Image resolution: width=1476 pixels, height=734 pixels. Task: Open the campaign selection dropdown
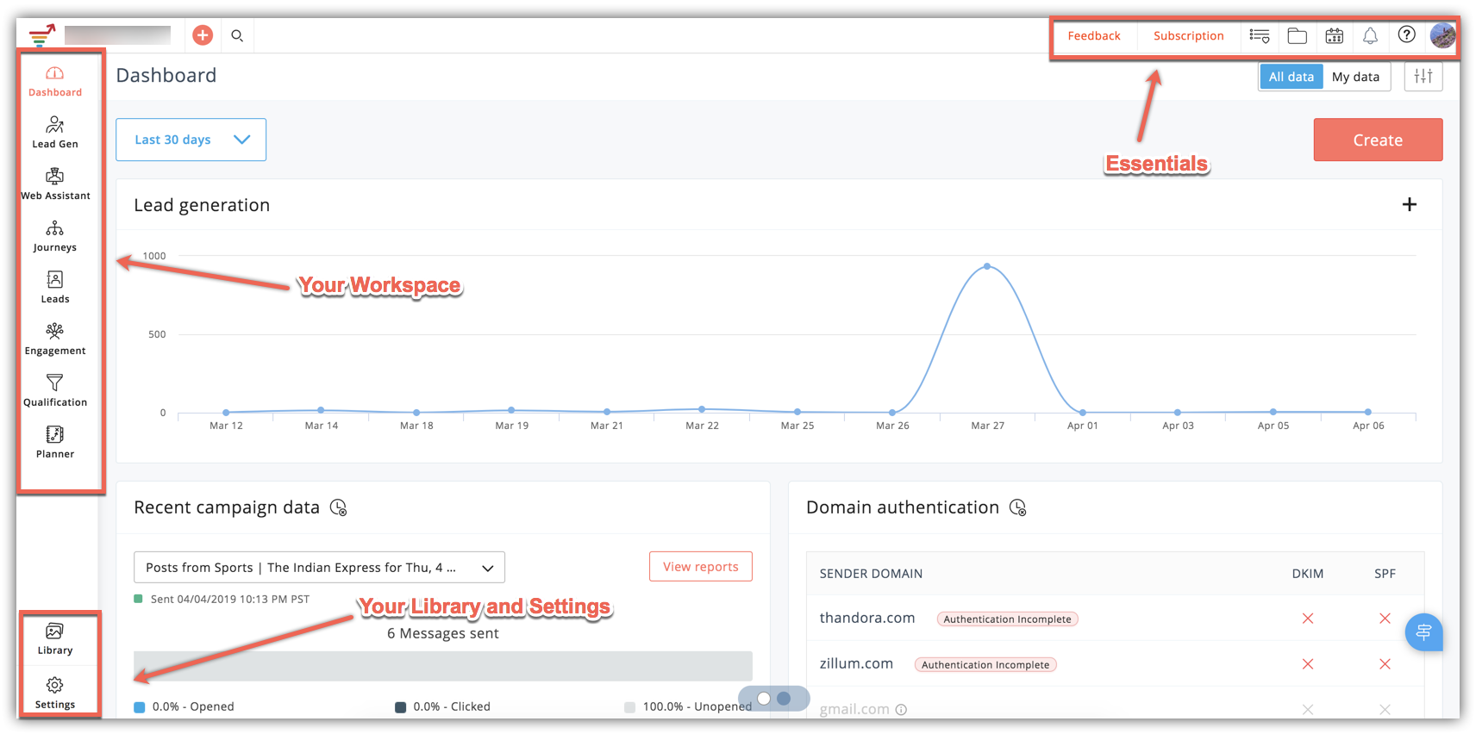coord(319,568)
